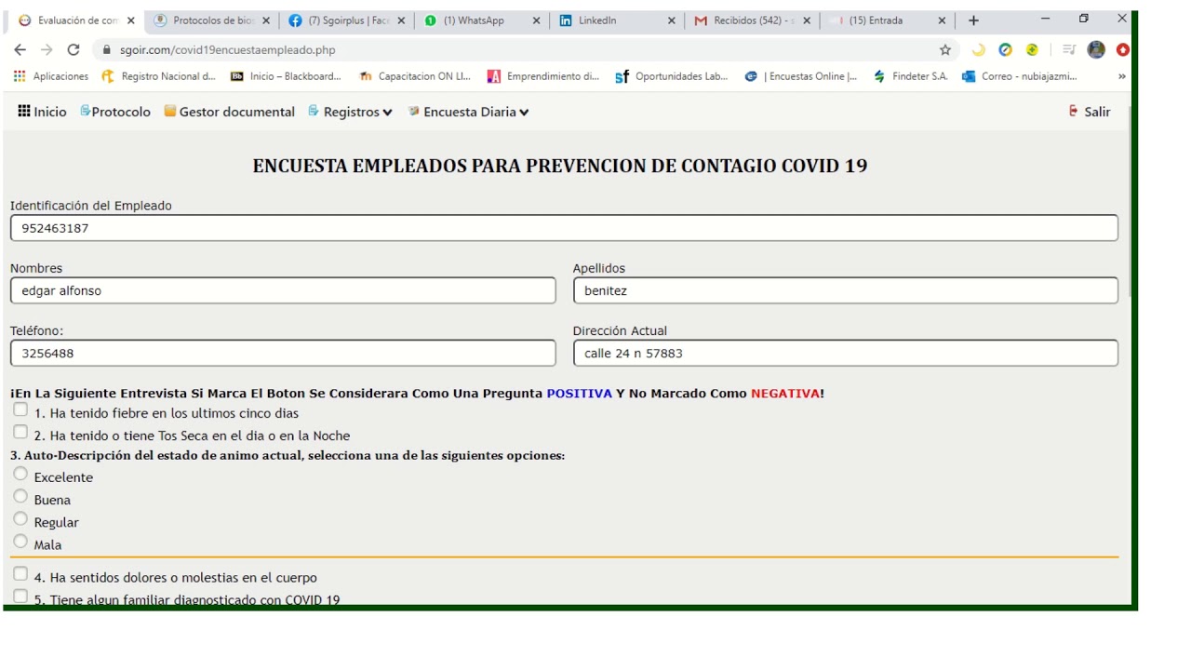Open Registro Nacional bookmark
The image size is (1191, 670).
158,76
